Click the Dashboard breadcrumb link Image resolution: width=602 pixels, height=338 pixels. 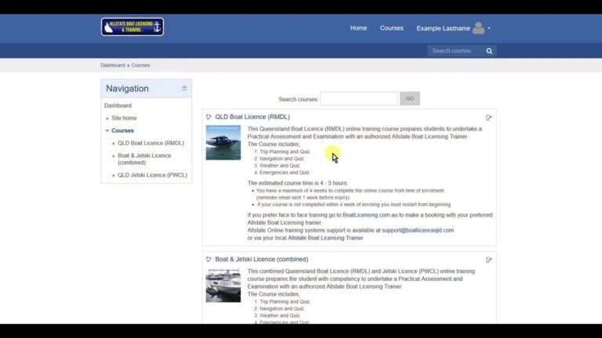point(113,65)
